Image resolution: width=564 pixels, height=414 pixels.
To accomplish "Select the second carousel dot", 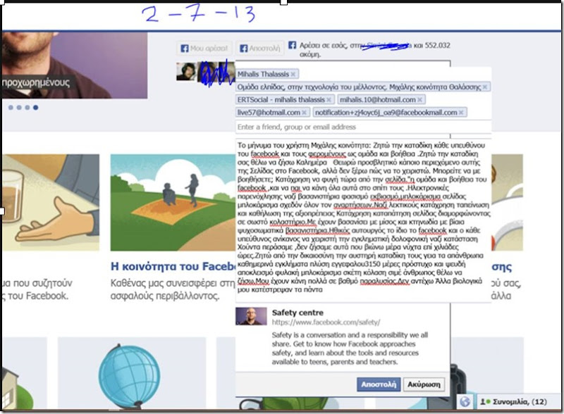I will tap(19, 108).
